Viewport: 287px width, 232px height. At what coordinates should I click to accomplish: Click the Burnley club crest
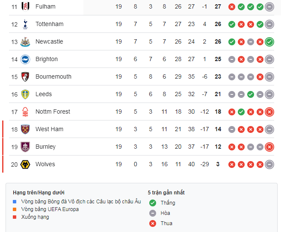click(x=25, y=147)
